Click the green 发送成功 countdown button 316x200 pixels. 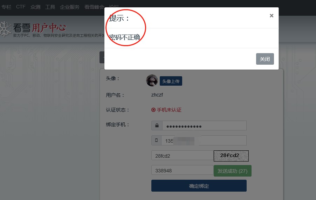[232, 171]
